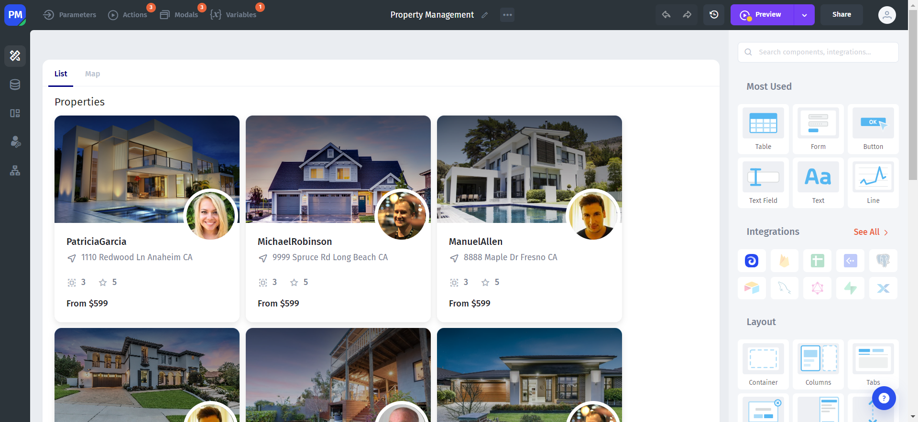The height and width of the screenshot is (422, 918).
Task: Open the database sidebar icon
Action: 15,84
